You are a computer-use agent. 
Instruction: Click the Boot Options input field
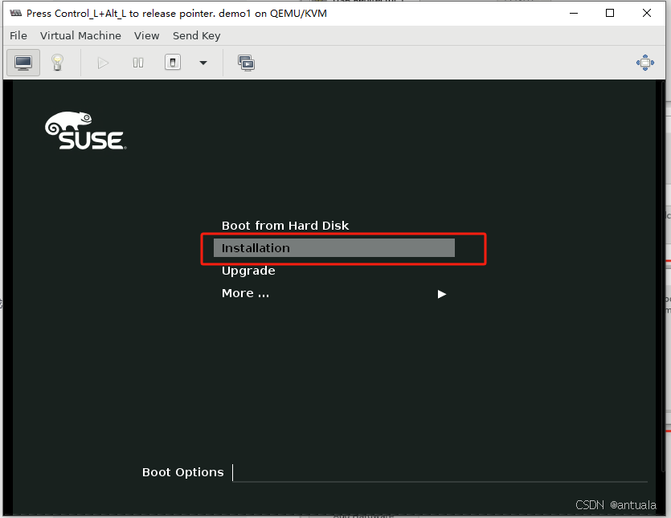(x=440, y=473)
